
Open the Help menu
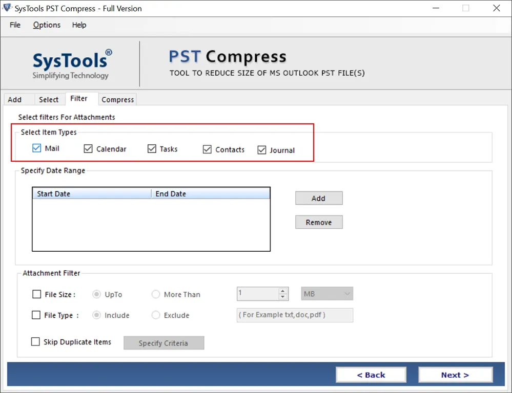click(79, 25)
